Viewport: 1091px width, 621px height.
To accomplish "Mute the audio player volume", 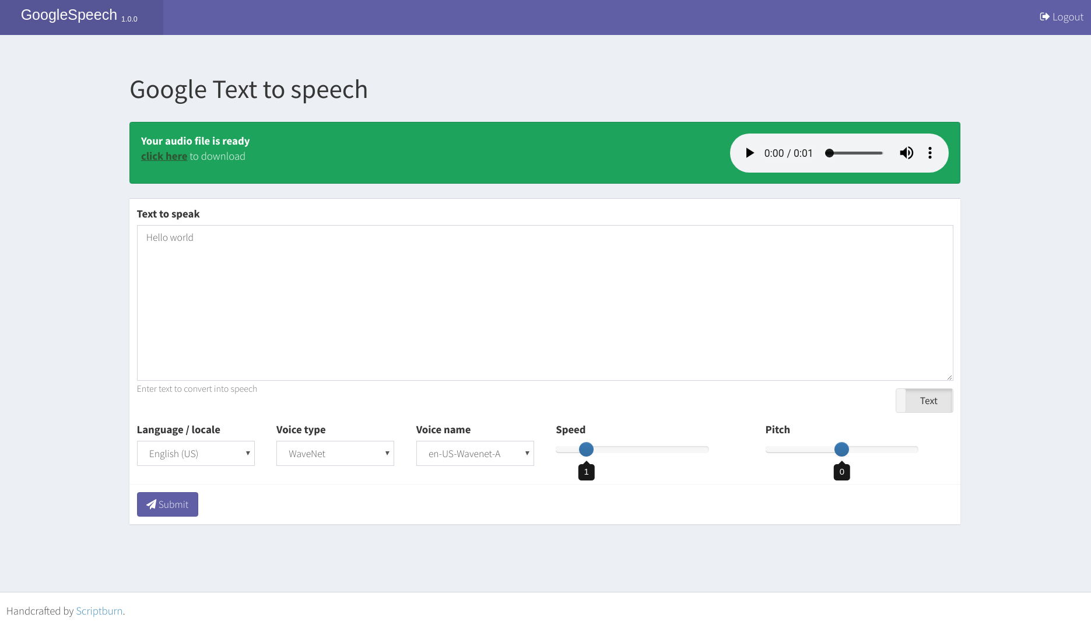I will [906, 153].
